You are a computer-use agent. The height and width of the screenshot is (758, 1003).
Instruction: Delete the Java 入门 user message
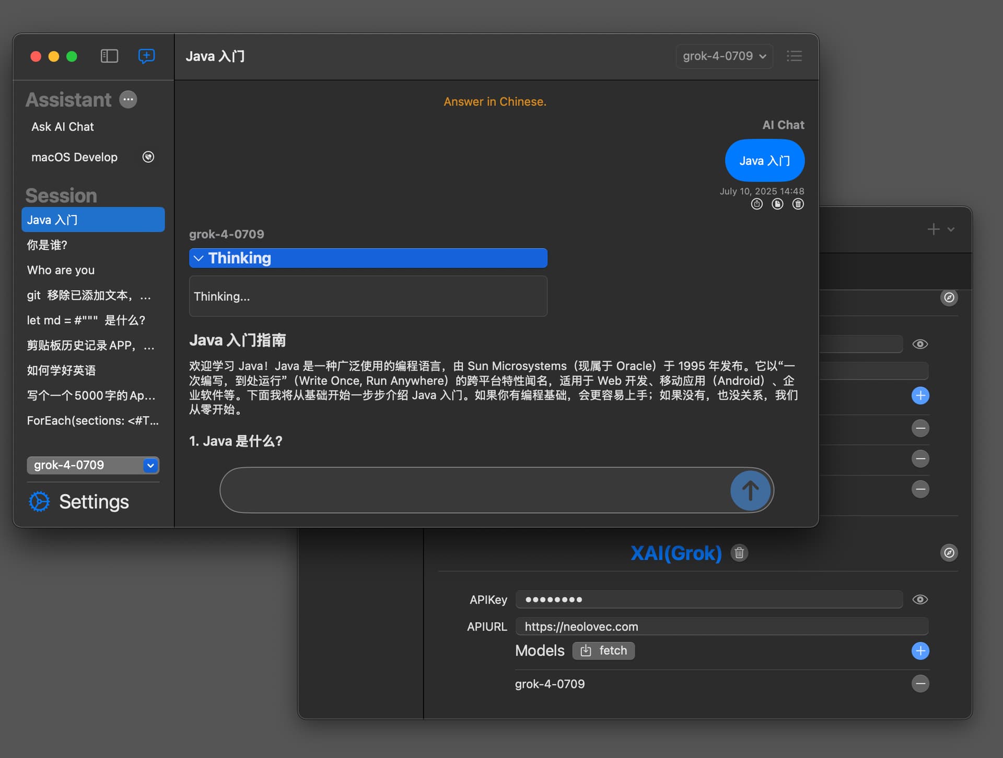(x=798, y=204)
